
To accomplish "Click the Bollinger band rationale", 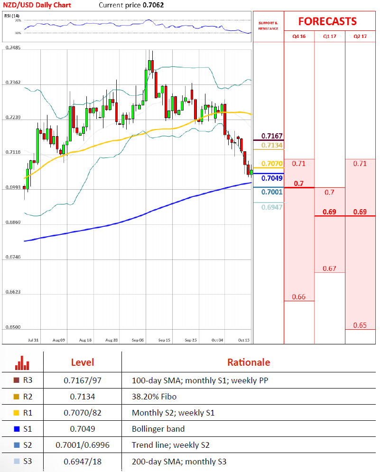I will pos(158,429).
